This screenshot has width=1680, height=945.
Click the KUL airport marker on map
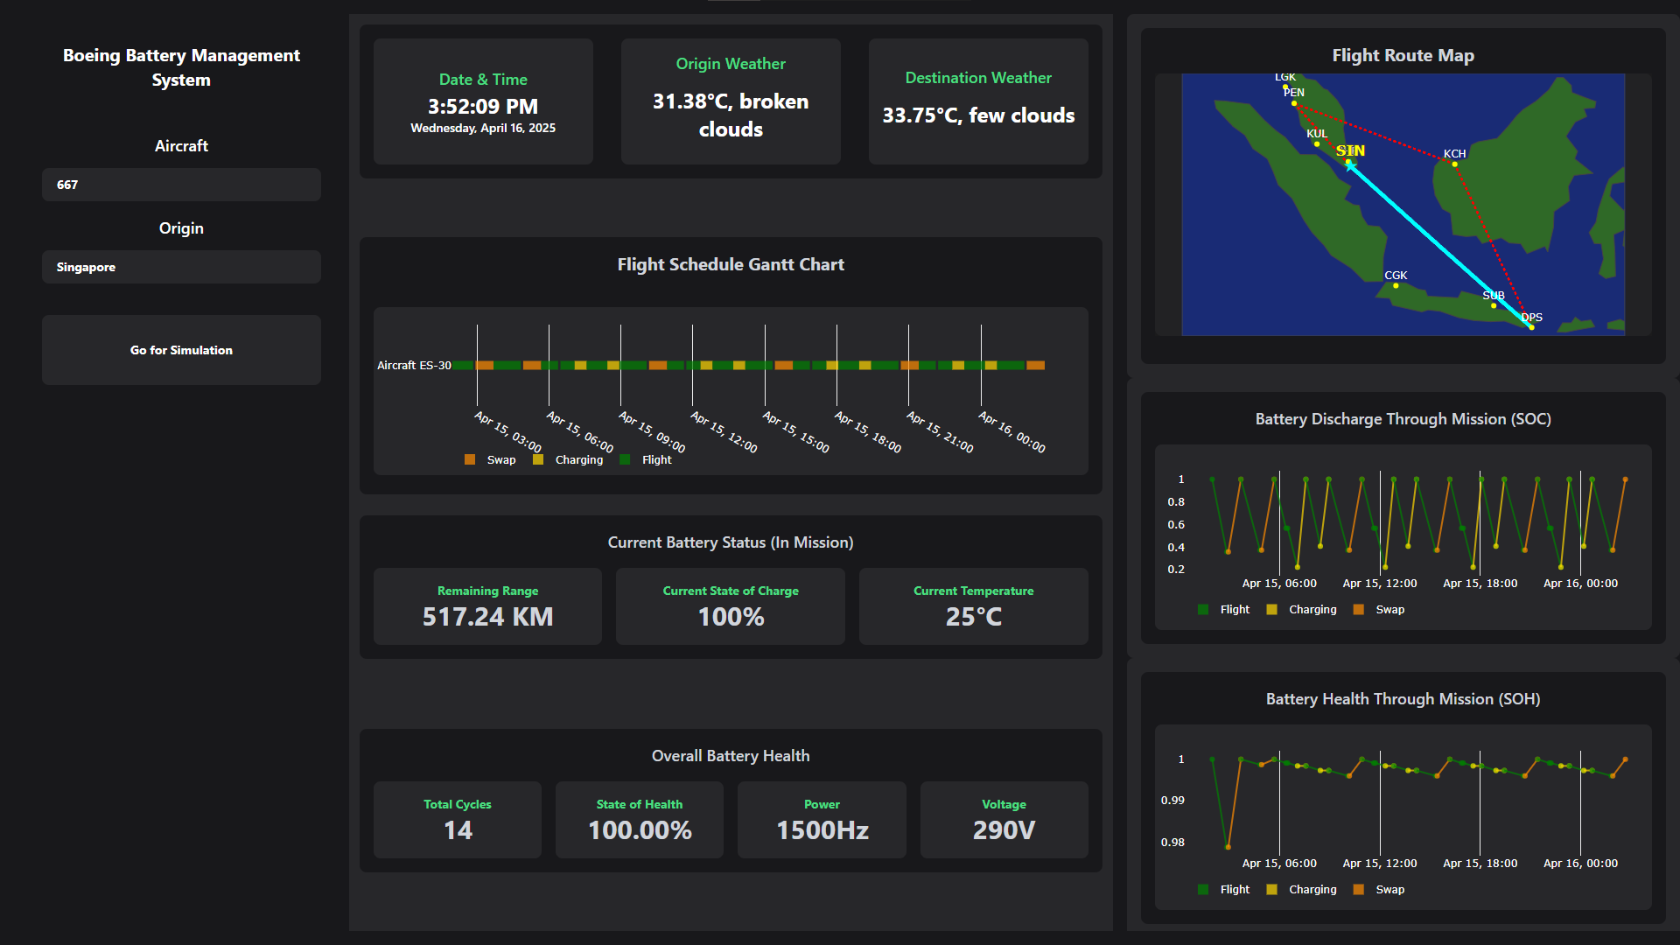point(1317,143)
